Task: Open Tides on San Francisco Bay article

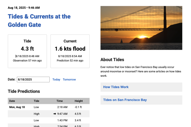Action: [125, 100]
